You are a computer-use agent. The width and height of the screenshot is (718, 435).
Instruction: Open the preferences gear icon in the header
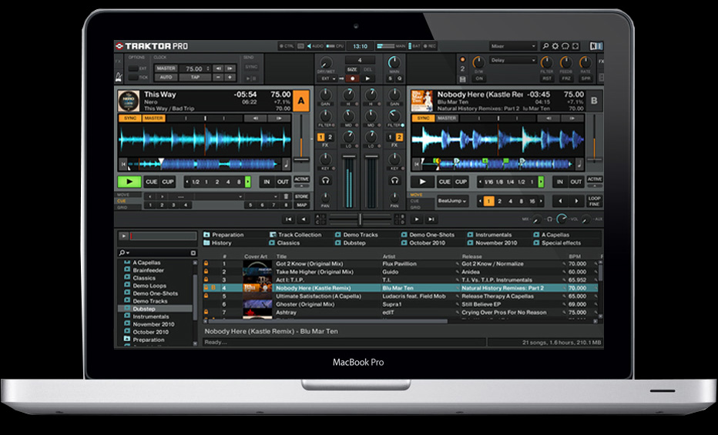pyautogui.click(x=556, y=46)
